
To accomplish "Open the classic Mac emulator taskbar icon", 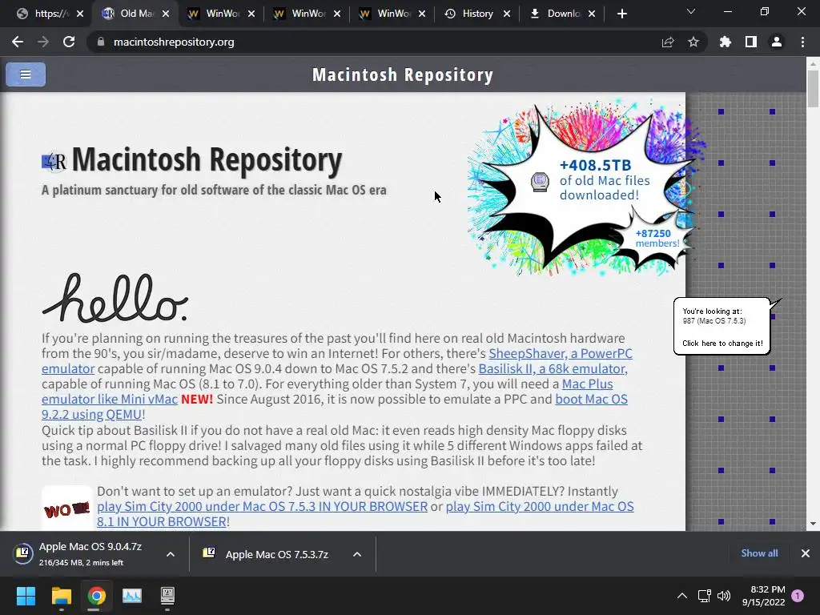I will [167, 596].
